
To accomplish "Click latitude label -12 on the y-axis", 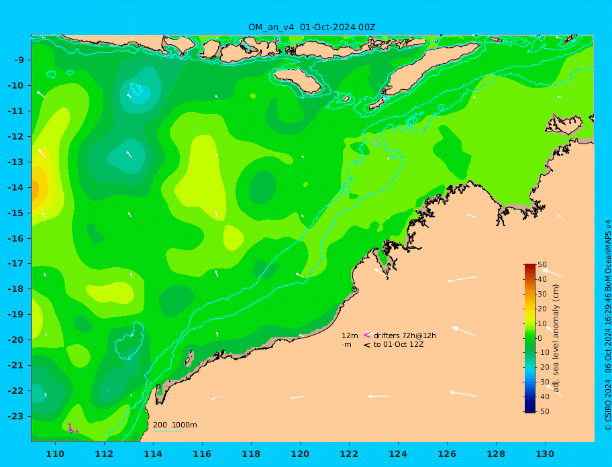I will [15, 137].
